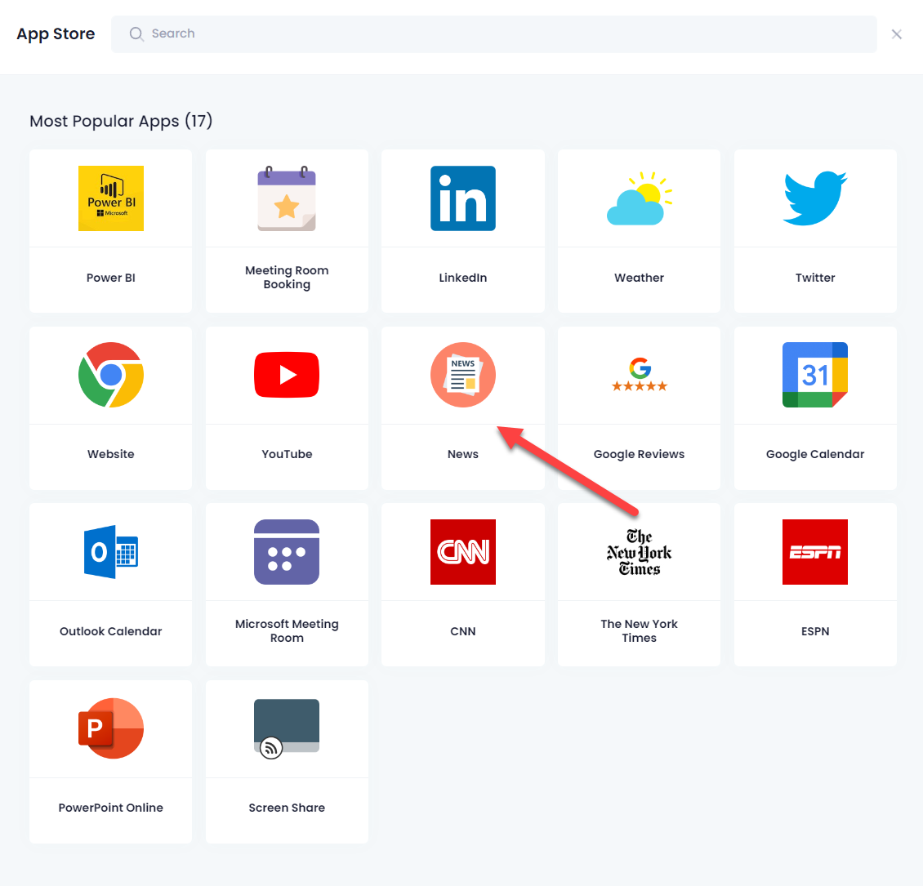The height and width of the screenshot is (886, 923).
Task: Click the LinkedIn logo icon
Action: 462,198
